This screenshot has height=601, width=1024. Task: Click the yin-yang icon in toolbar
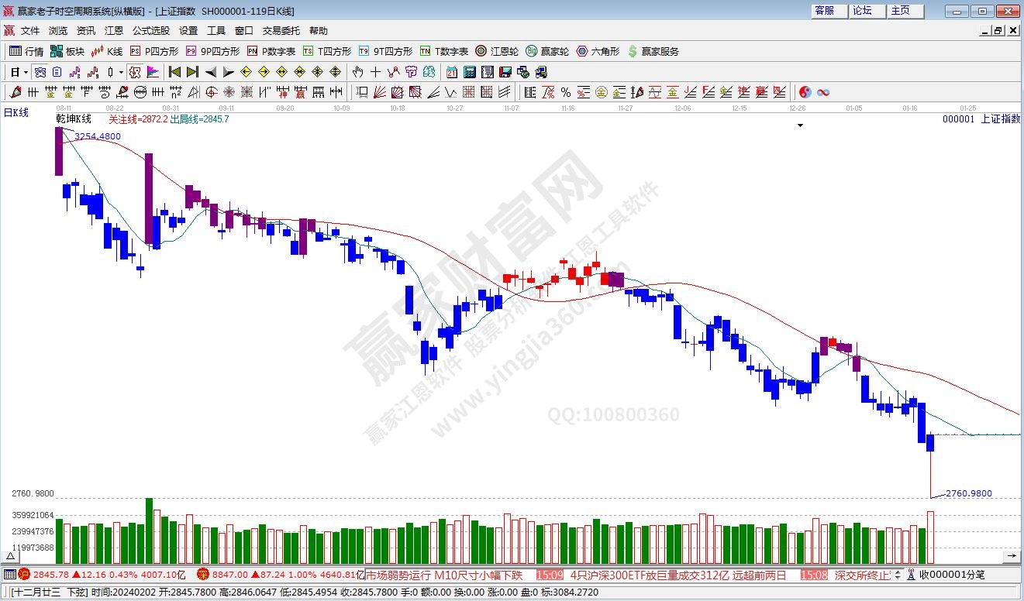(x=805, y=92)
